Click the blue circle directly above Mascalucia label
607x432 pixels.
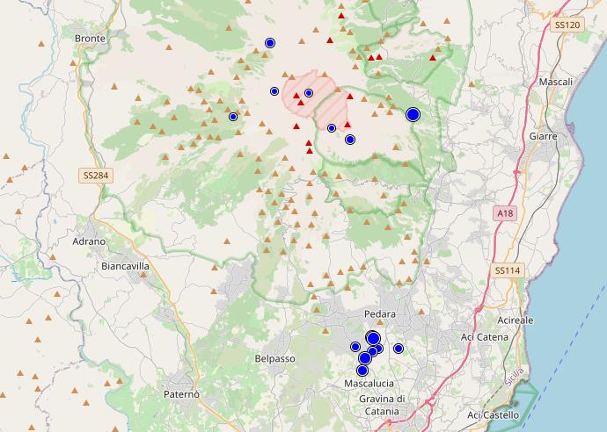click(x=362, y=371)
